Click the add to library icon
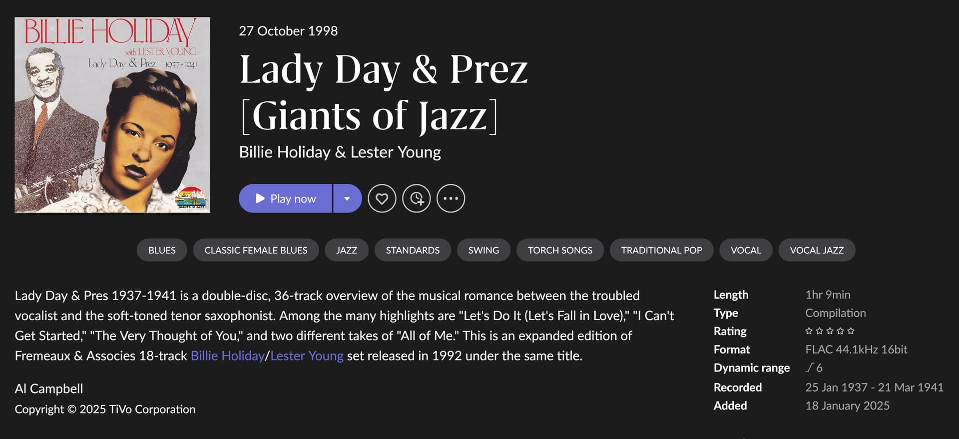Viewport: 959px width, 439px height. 417,199
